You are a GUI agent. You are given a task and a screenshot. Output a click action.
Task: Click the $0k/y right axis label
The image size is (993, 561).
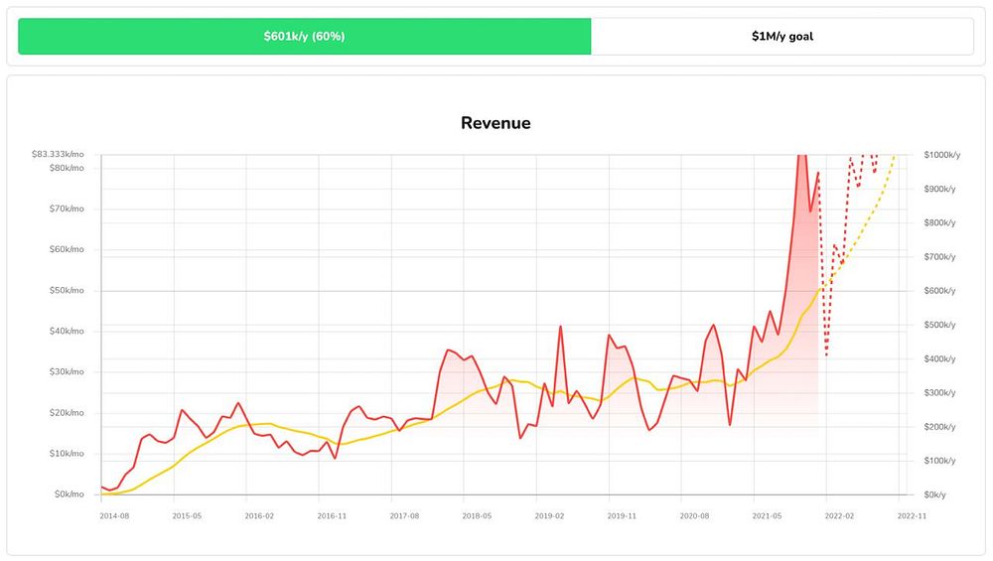(935, 494)
